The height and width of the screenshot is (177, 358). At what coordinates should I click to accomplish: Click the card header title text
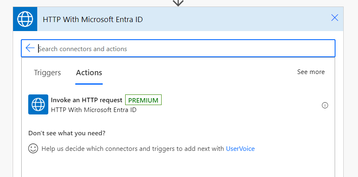click(x=93, y=19)
